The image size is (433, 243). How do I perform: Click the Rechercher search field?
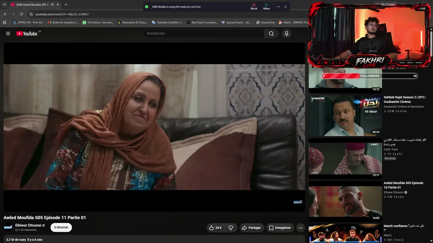point(204,33)
